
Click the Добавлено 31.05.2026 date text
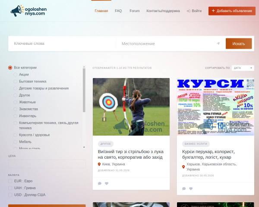point(114,170)
